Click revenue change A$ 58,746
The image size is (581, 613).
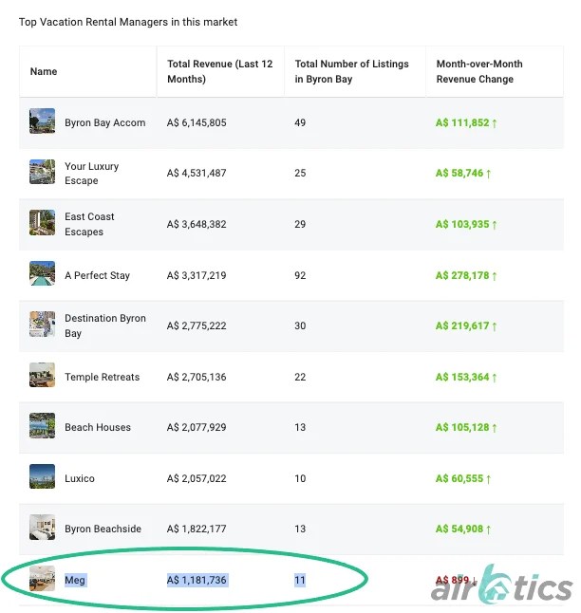463,174
